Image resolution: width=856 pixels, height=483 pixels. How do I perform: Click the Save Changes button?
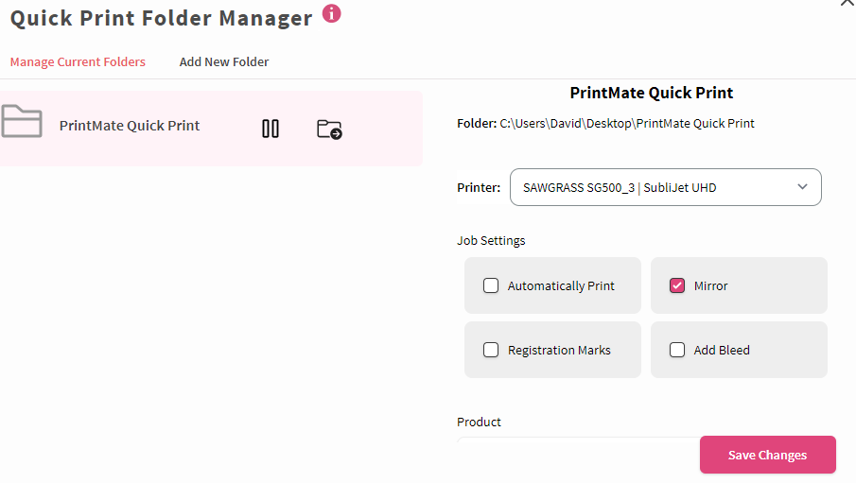[767, 455]
